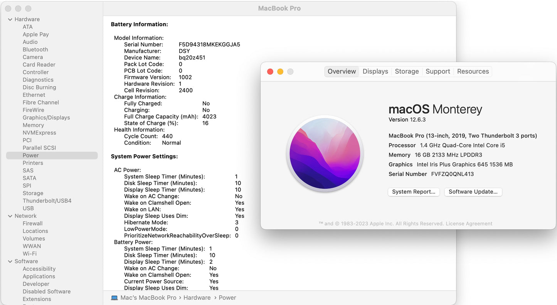Minimize the About This Mac window
This screenshot has width=557, height=305.
[280, 72]
